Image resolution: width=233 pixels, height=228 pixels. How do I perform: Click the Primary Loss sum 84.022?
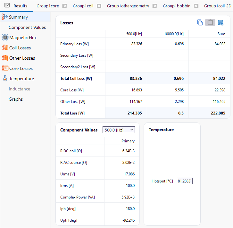click(220, 44)
